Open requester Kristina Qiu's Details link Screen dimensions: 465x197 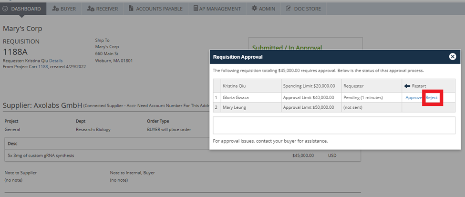[56, 61]
